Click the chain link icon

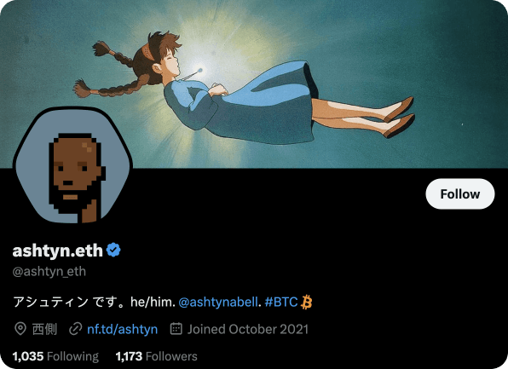pyautogui.click(x=76, y=329)
